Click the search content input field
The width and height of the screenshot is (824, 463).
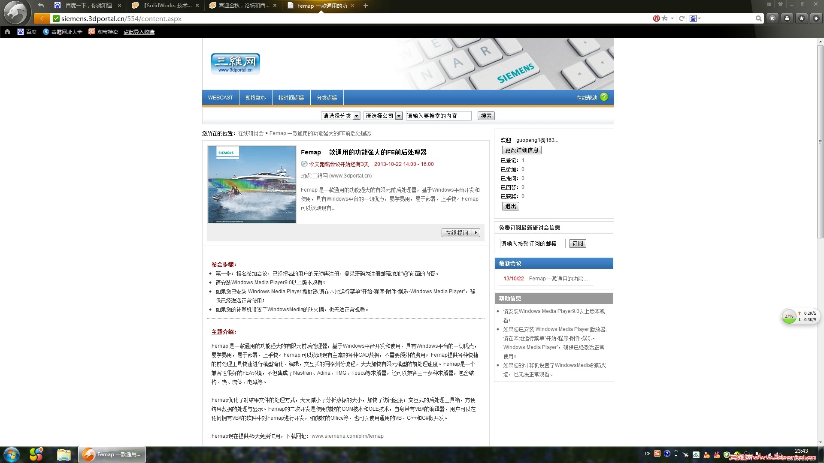point(439,116)
